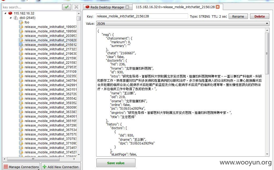Viewport: 274px width, 170px height.
Task: Select key release_mobile_initchatlist_359352
Action: tap(51, 103)
